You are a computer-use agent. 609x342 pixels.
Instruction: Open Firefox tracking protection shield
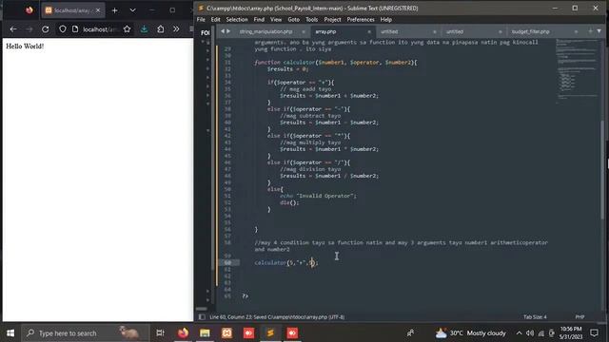click(63, 29)
